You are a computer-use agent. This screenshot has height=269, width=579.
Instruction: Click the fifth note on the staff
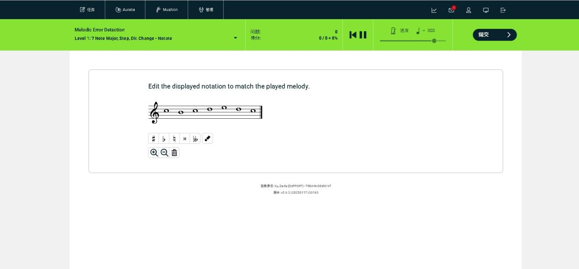pyautogui.click(x=224, y=108)
